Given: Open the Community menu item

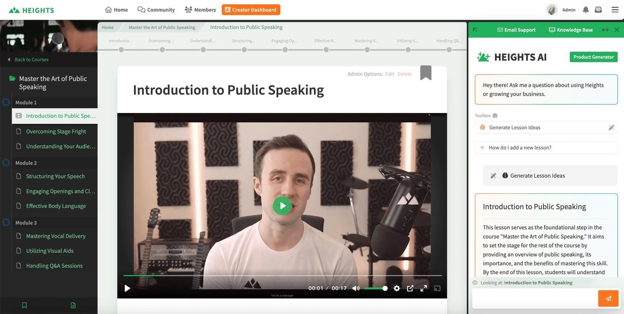Looking at the screenshot, I should [156, 9].
